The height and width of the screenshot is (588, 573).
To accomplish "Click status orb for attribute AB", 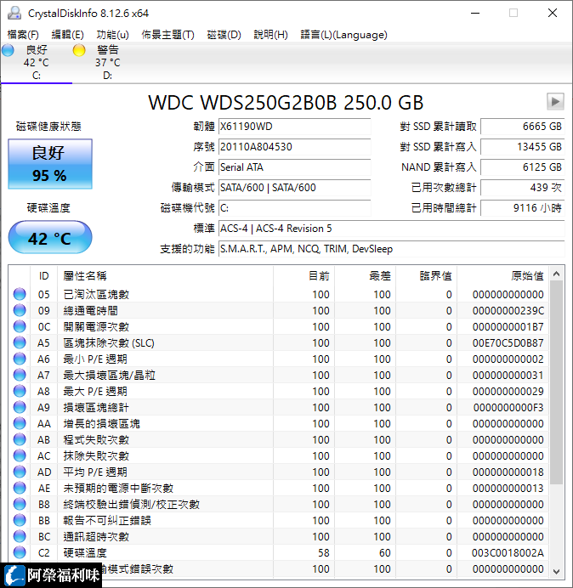I will click(20, 439).
